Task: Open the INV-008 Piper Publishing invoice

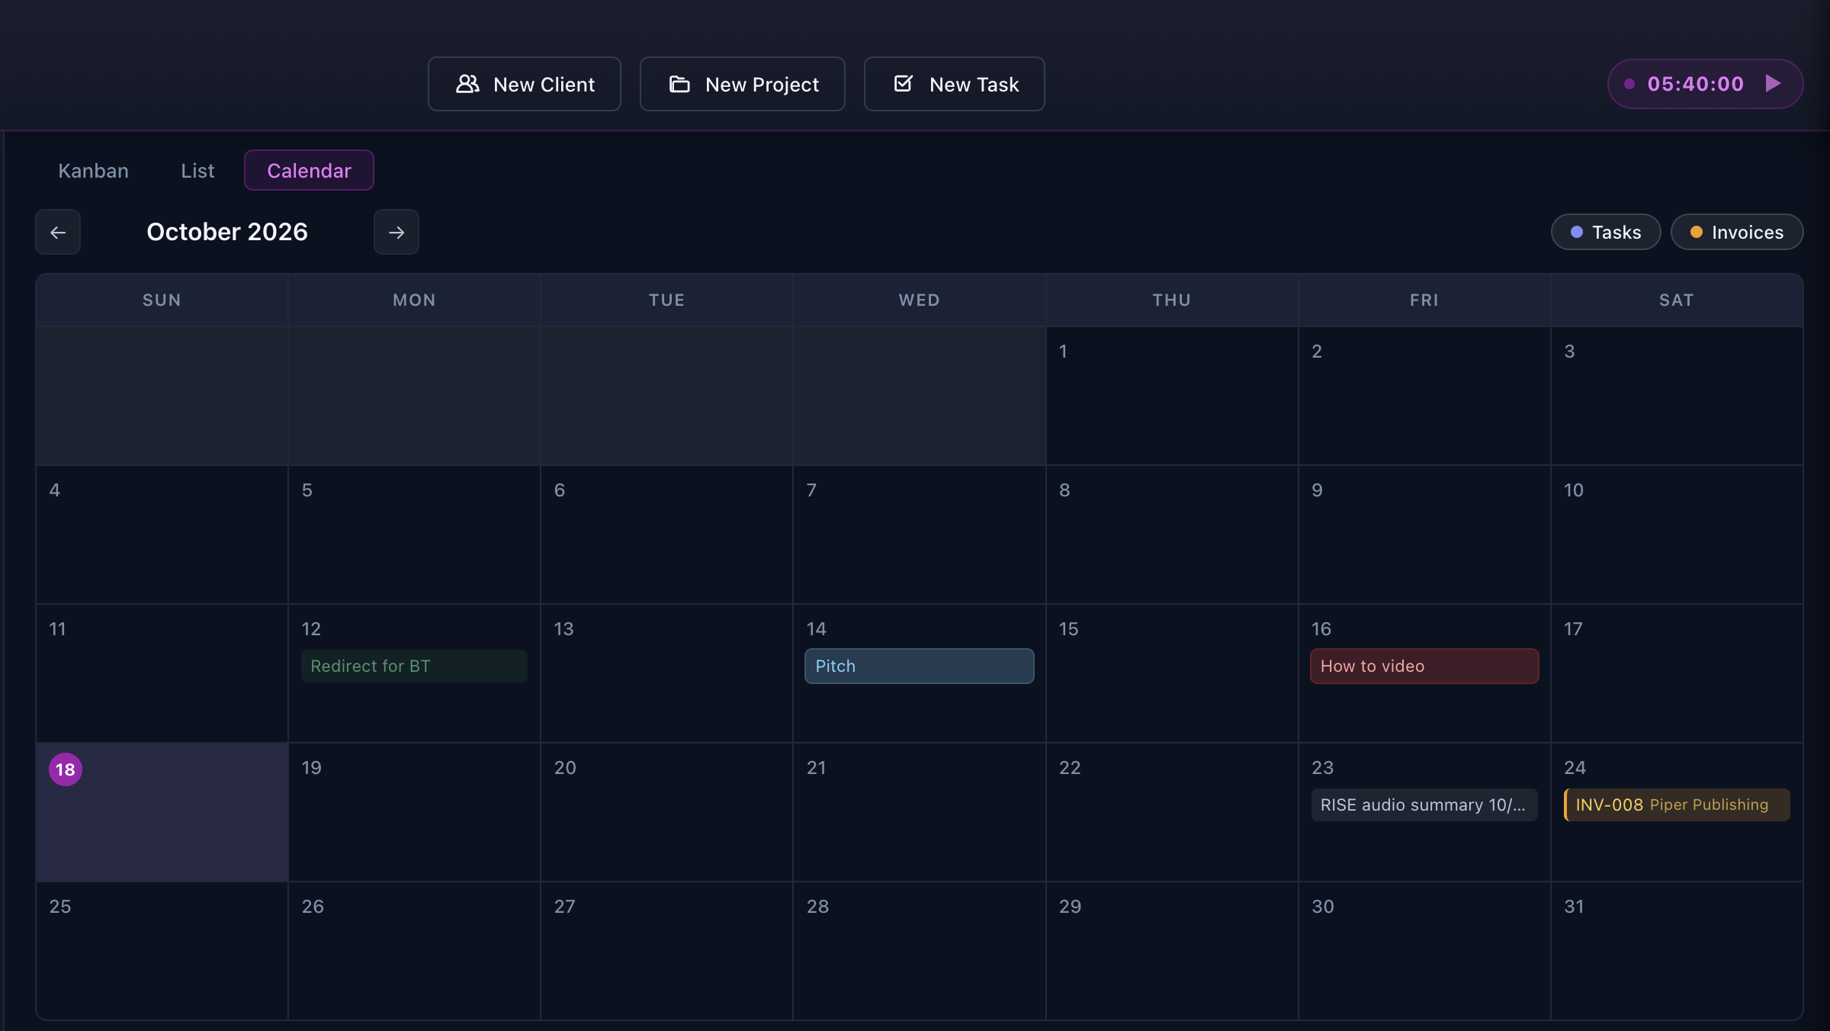Action: click(x=1677, y=805)
